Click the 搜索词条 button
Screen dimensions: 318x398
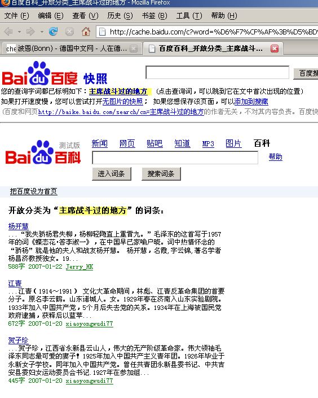161,174
